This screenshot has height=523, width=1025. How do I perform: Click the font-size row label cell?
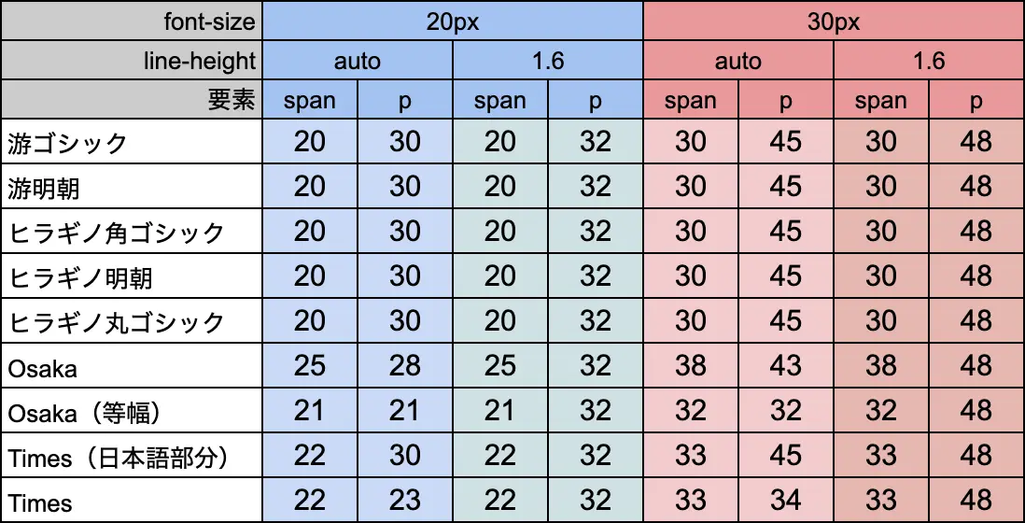click(x=131, y=21)
